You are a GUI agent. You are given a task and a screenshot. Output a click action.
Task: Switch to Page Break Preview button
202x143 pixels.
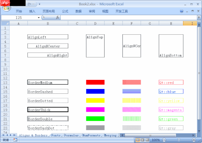(147, 140)
